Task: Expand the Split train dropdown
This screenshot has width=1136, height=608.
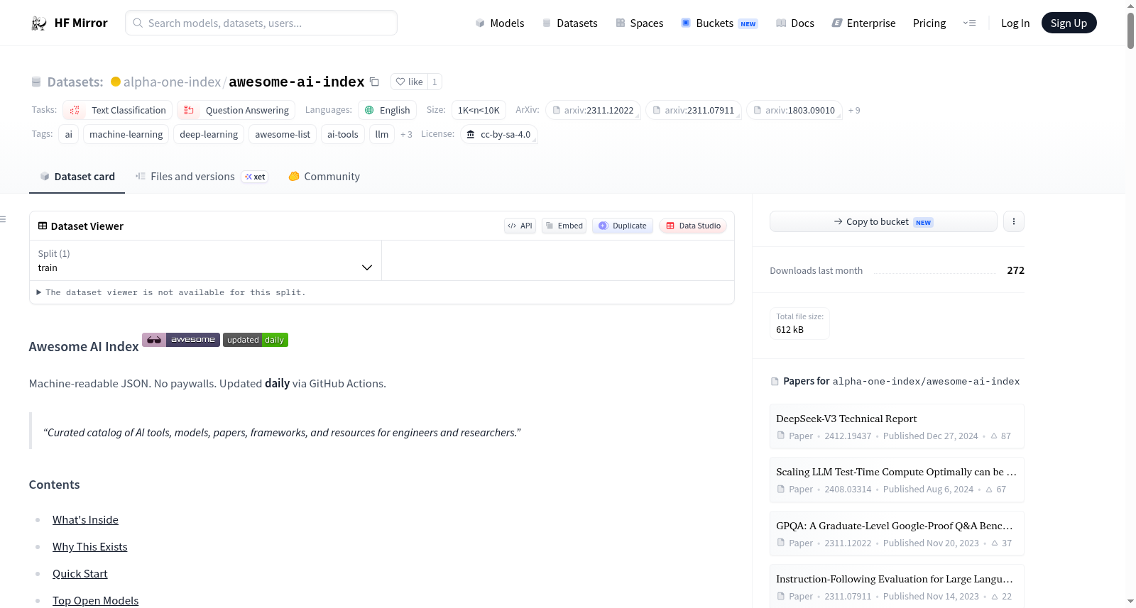Action: [205, 260]
